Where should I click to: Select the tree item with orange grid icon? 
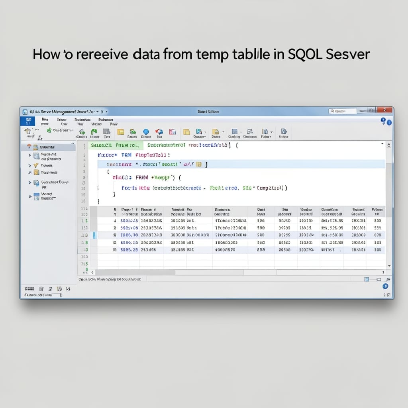(49, 173)
